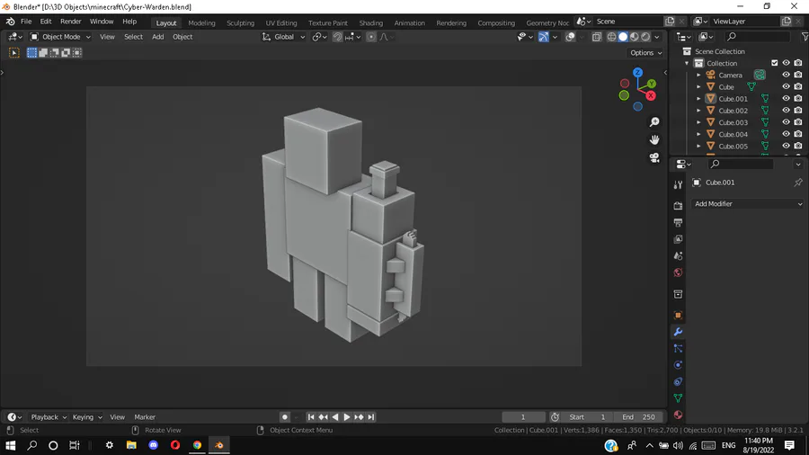This screenshot has width=809, height=455.
Task: Click the Blender logo menu icon
Action: point(10,22)
